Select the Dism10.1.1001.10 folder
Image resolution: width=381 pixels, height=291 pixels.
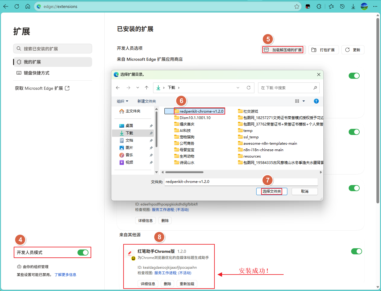(x=192, y=118)
